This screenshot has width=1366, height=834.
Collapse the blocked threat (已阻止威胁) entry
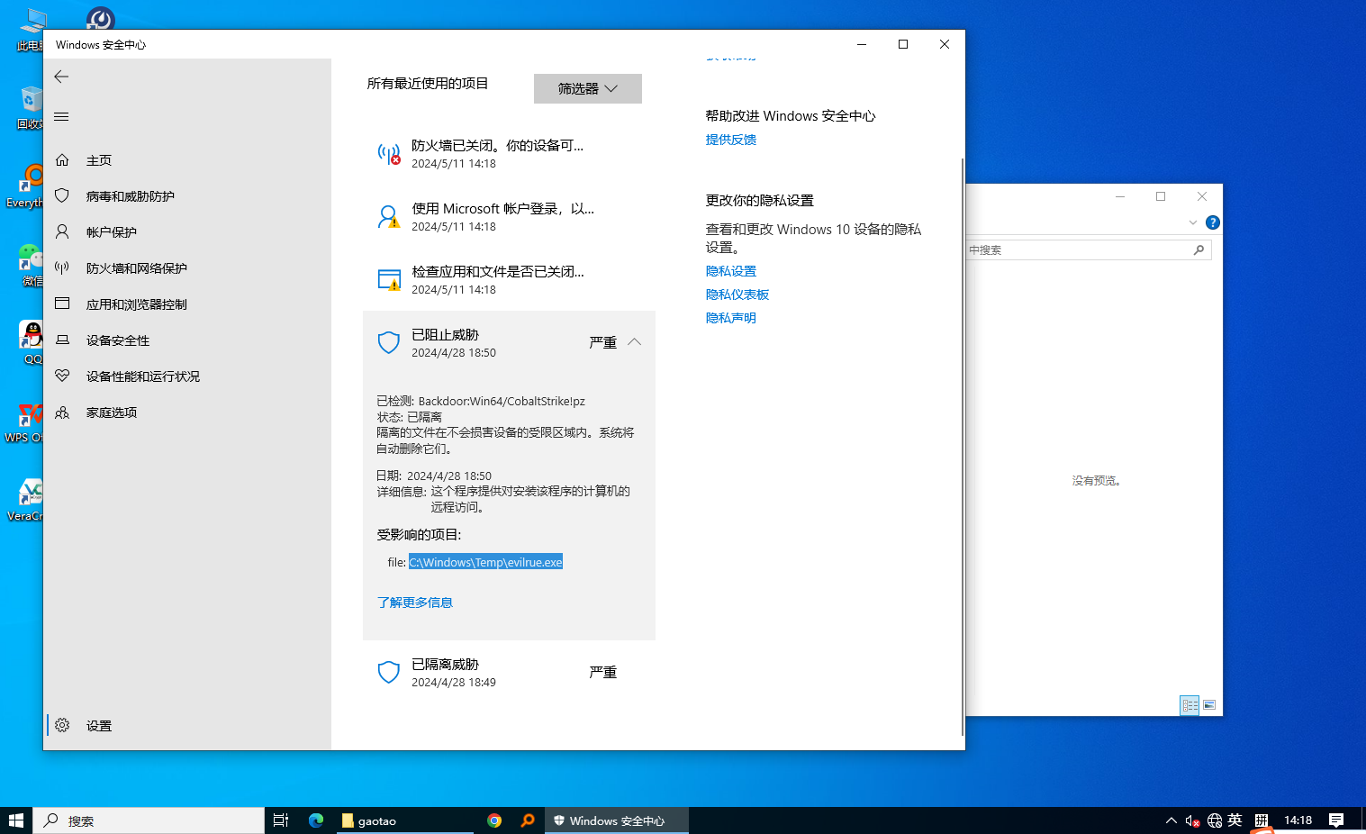pyautogui.click(x=634, y=342)
